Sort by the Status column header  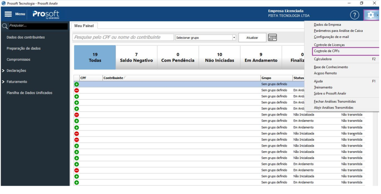(298, 78)
